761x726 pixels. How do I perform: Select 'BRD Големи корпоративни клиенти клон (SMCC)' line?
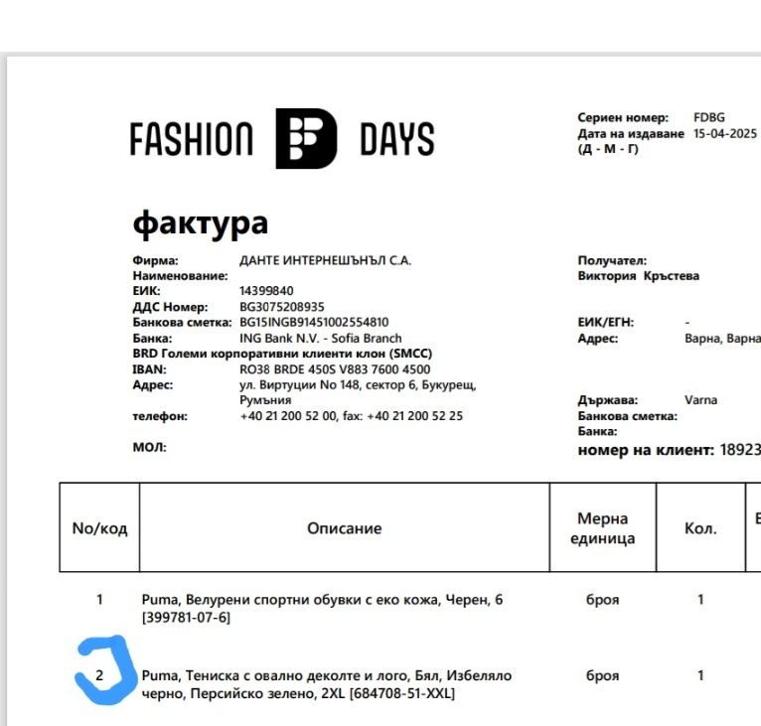pos(282,354)
